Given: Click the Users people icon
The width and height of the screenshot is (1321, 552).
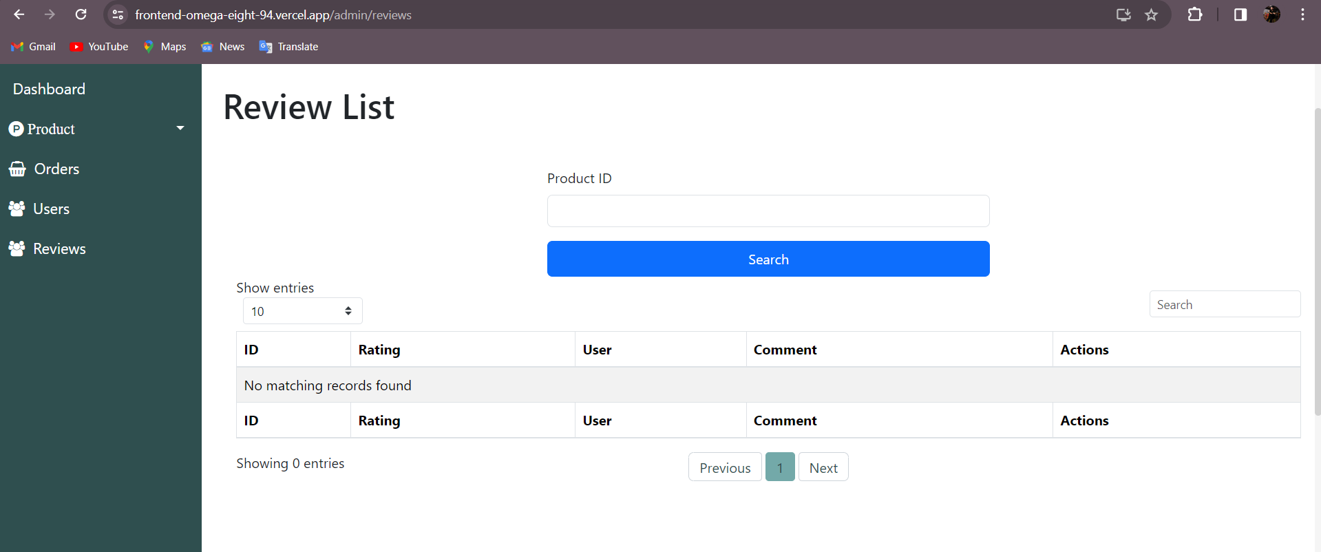Looking at the screenshot, I should (x=17, y=209).
